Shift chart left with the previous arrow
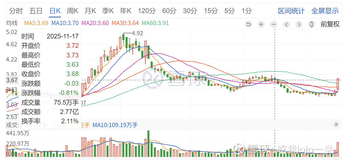 [x=286, y=24]
